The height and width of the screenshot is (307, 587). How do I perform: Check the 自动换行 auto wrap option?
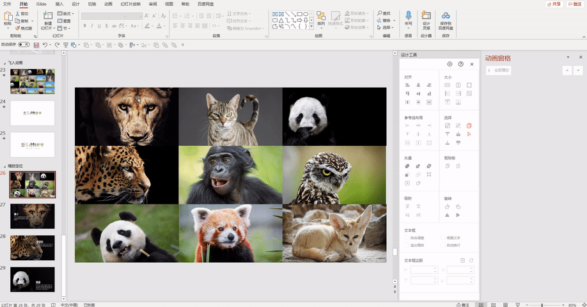click(444, 245)
